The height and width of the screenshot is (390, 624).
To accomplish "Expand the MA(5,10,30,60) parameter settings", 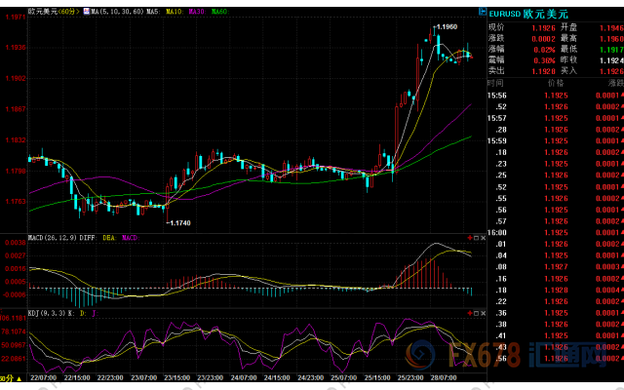I will tap(121, 13).
